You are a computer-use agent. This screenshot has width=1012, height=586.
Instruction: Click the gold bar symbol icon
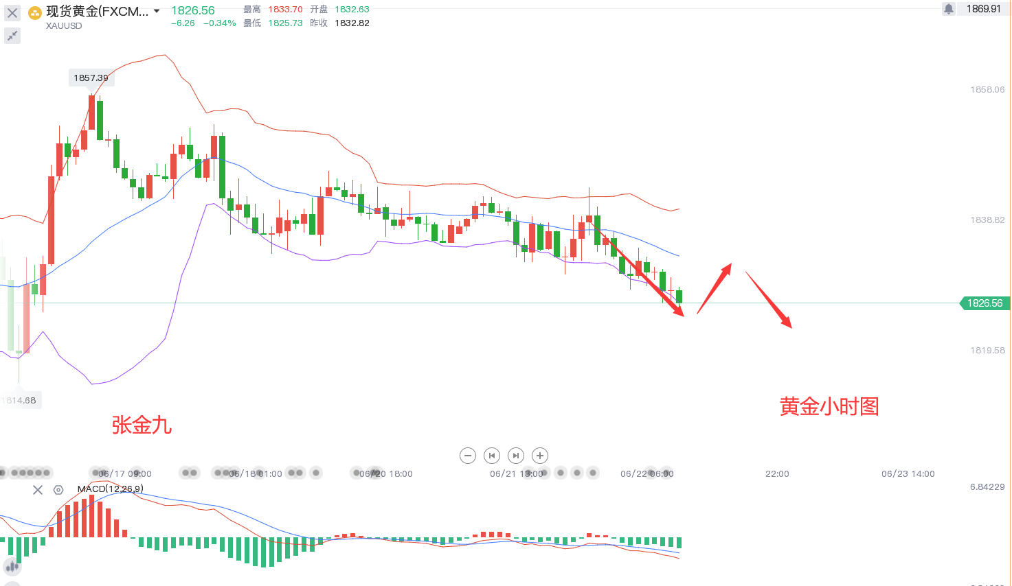35,13
